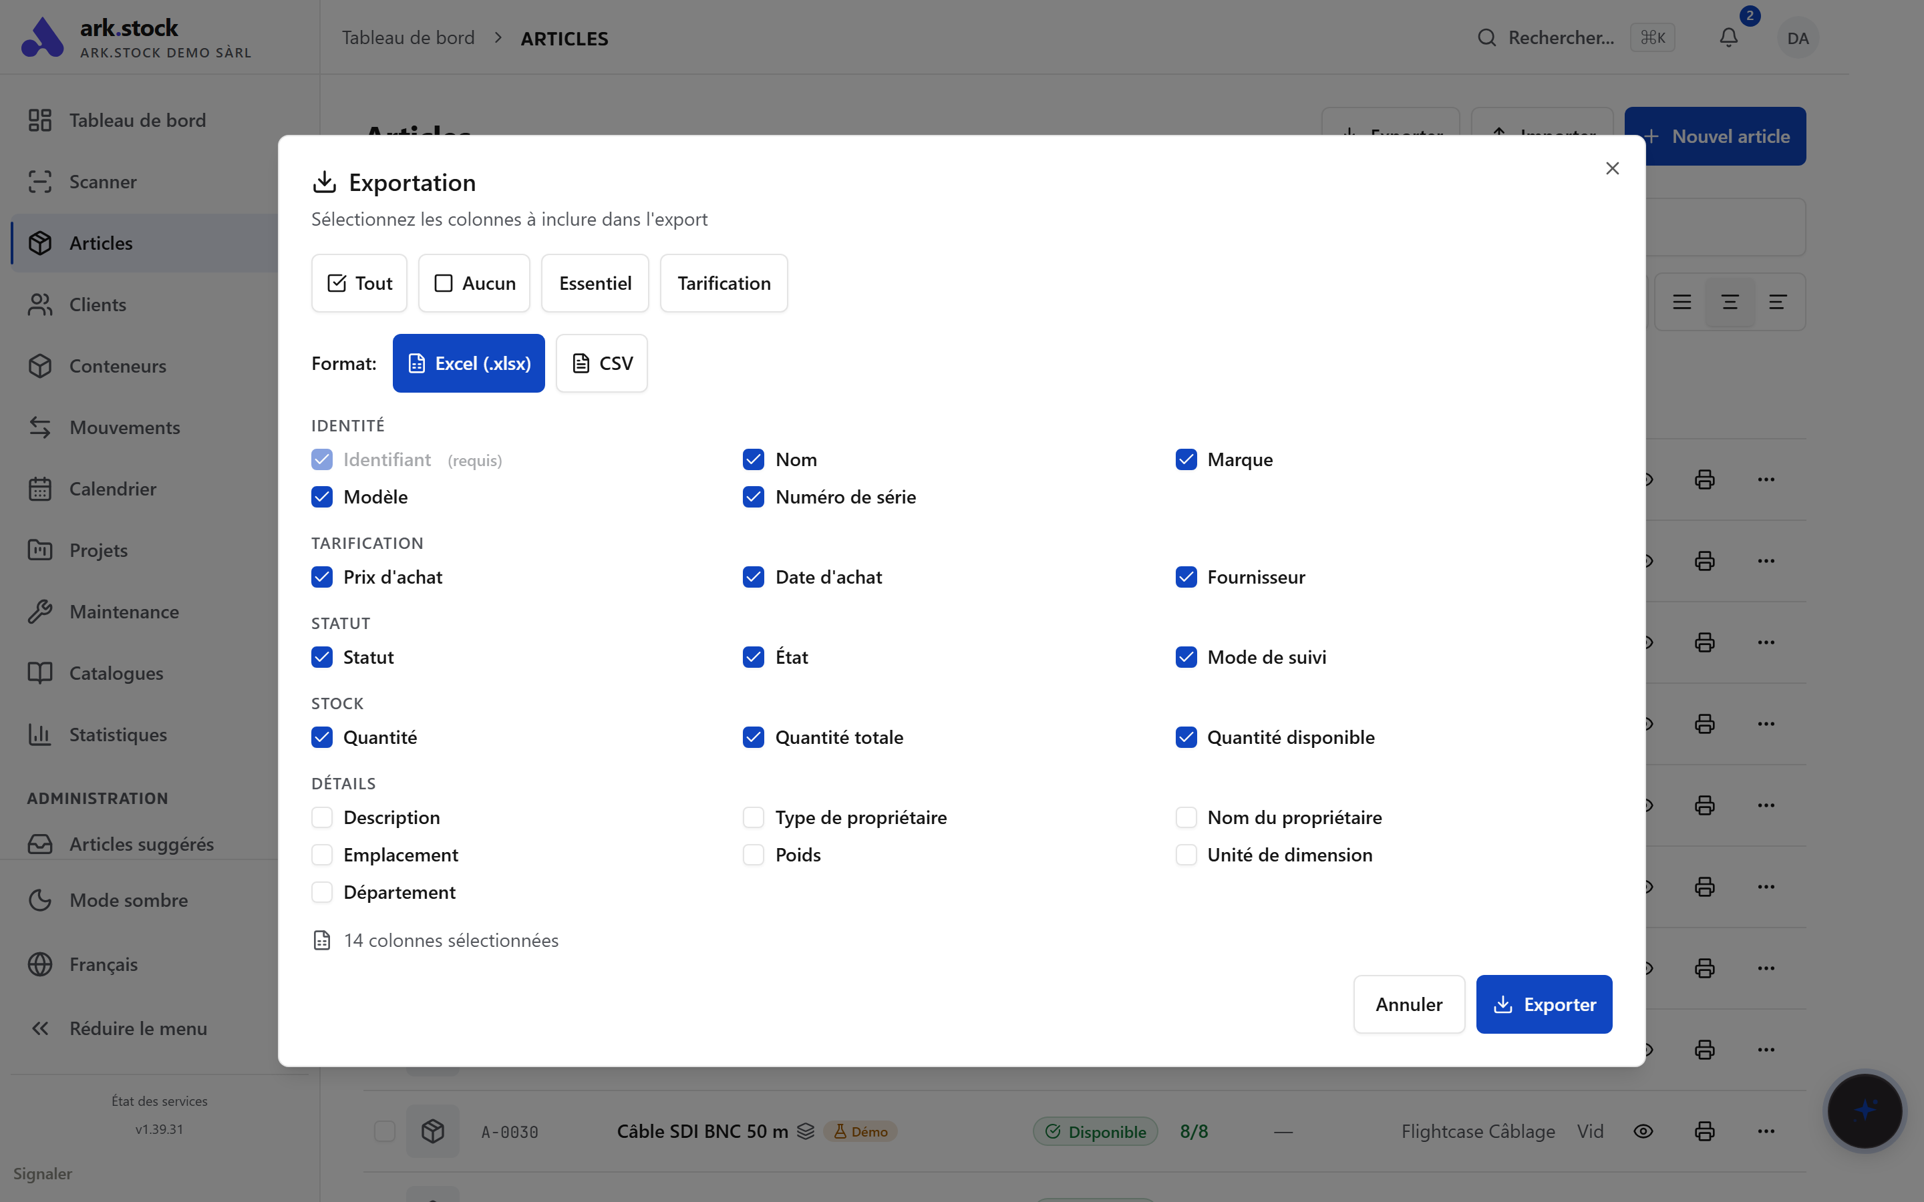This screenshot has width=1924, height=1202.
Task: Enable the Poids column checkbox
Action: pyautogui.click(x=753, y=855)
